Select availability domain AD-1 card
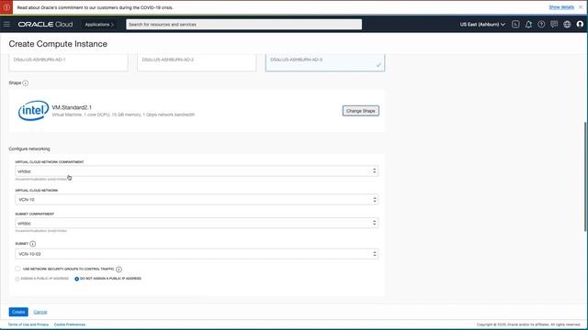The width and height of the screenshot is (588, 330). click(x=68, y=62)
